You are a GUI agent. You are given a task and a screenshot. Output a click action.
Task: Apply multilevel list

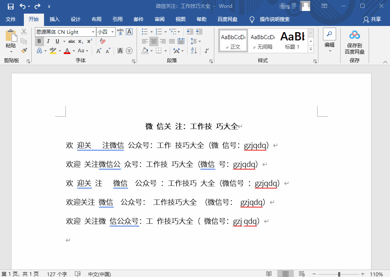tap(173, 32)
